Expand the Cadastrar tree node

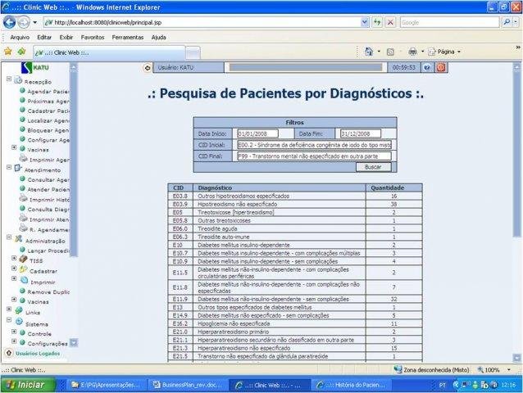tap(14, 268)
